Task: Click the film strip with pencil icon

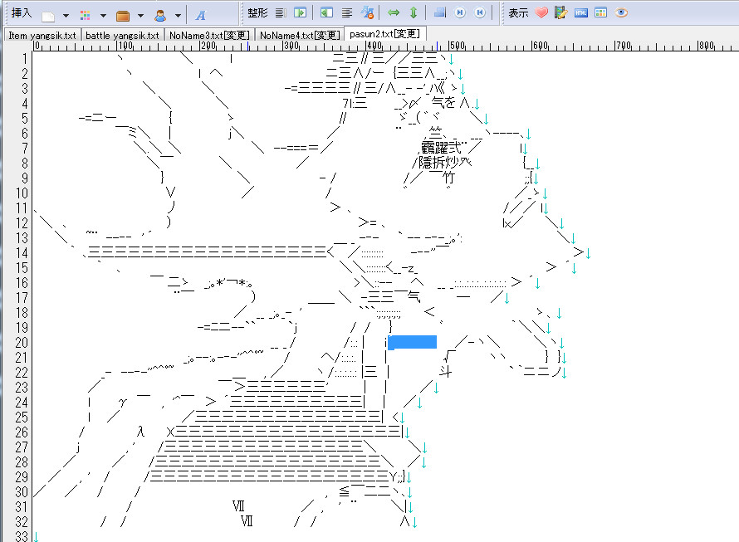Action: coord(561,13)
